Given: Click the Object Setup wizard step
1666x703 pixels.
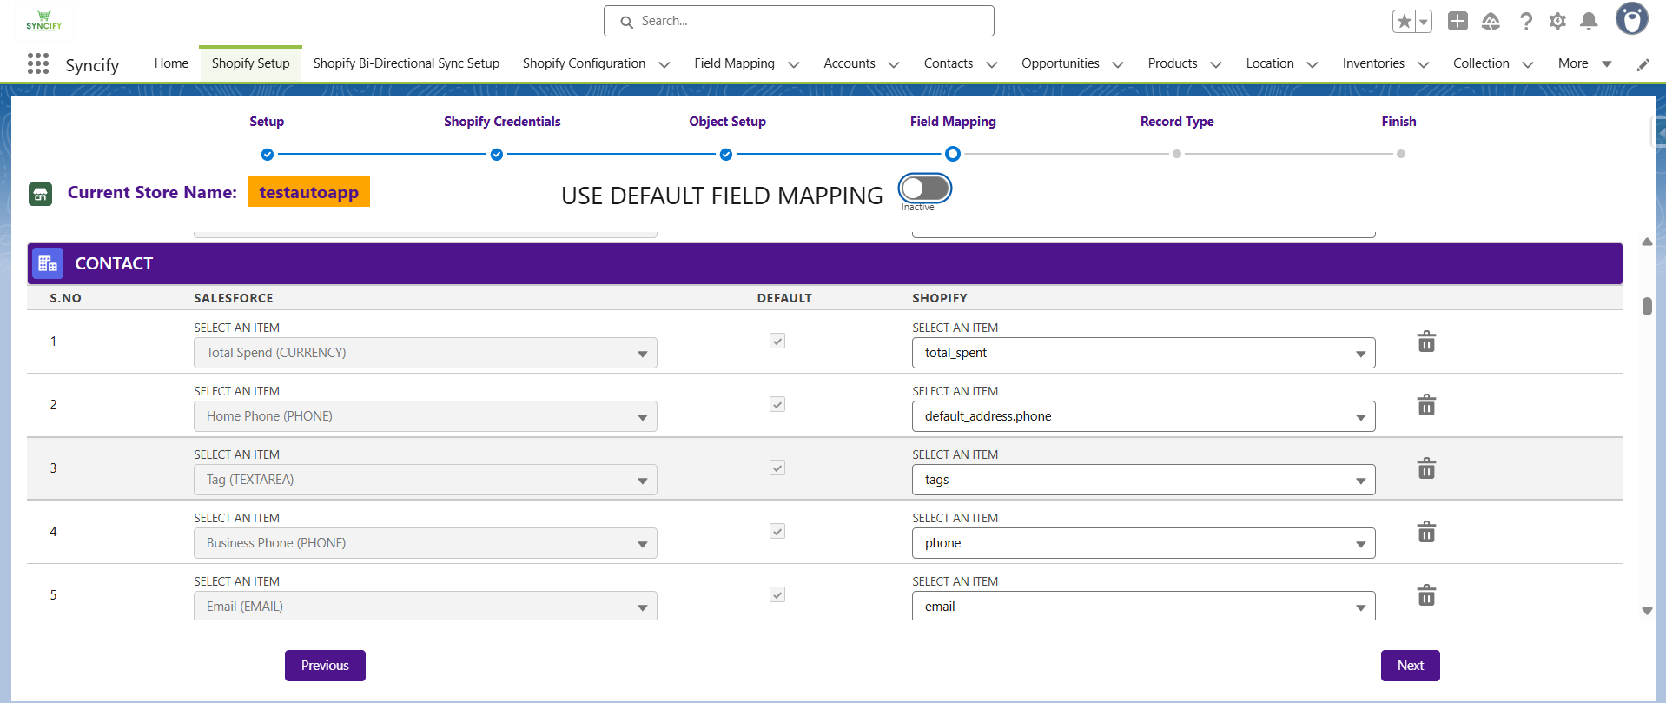Looking at the screenshot, I should click(x=726, y=155).
